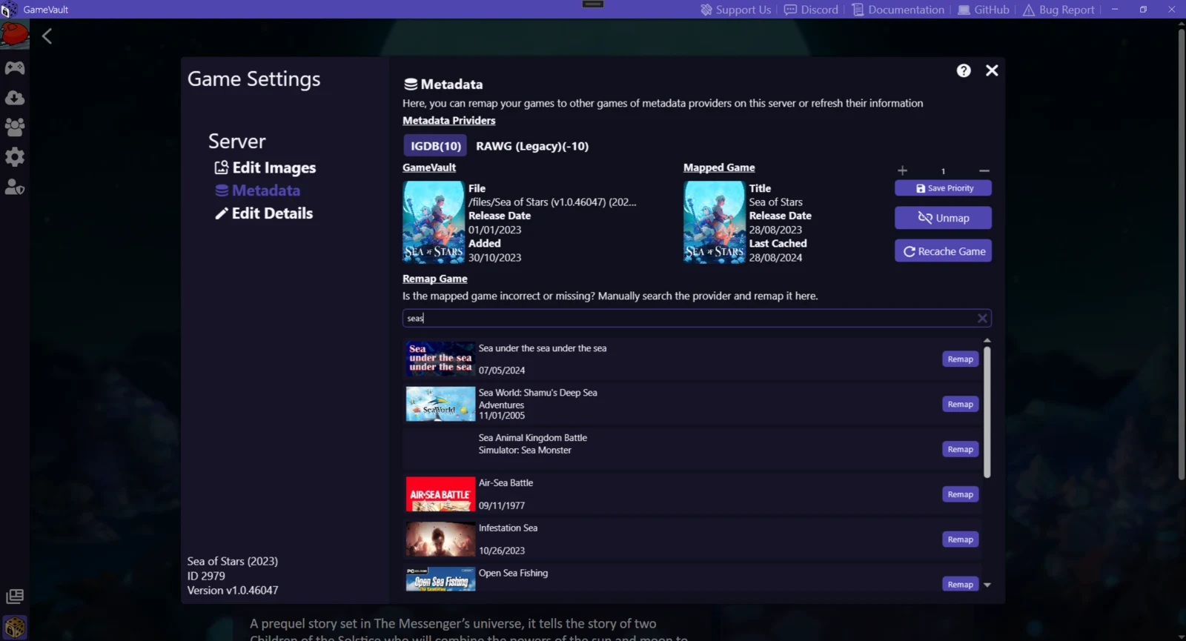The width and height of the screenshot is (1186, 641).
Task: Unmap the currently mapped game
Action: (x=943, y=218)
